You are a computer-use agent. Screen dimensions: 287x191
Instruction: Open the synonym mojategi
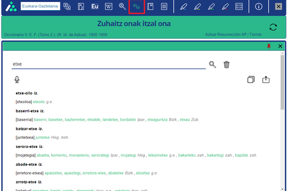coord(128,155)
